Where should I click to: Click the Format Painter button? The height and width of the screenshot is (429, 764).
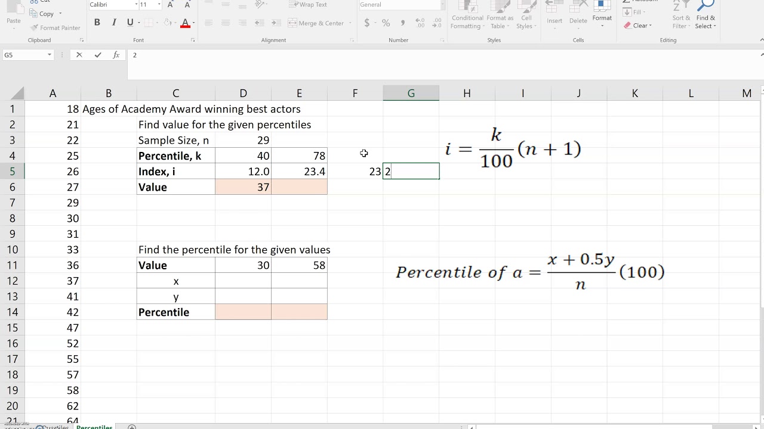(x=55, y=27)
